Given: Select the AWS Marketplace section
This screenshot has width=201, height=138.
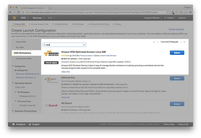Looking at the screenshot, I should click(26, 53).
